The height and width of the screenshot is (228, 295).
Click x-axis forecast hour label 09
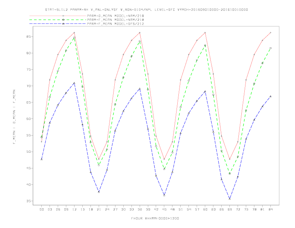point(66,209)
